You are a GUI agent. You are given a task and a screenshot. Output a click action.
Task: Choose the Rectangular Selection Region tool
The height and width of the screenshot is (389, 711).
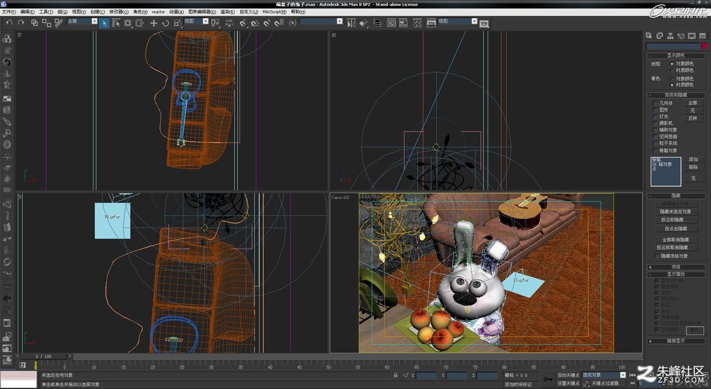tap(128, 23)
